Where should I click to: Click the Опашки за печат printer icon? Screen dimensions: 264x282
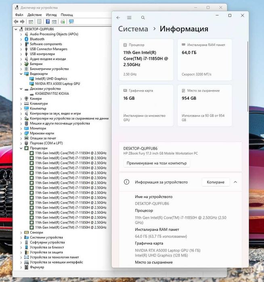27,138
